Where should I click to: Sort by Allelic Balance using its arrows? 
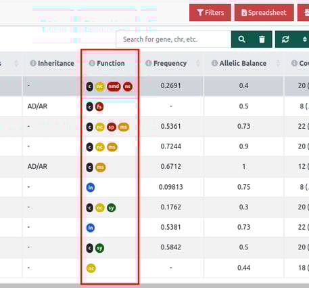point(278,63)
